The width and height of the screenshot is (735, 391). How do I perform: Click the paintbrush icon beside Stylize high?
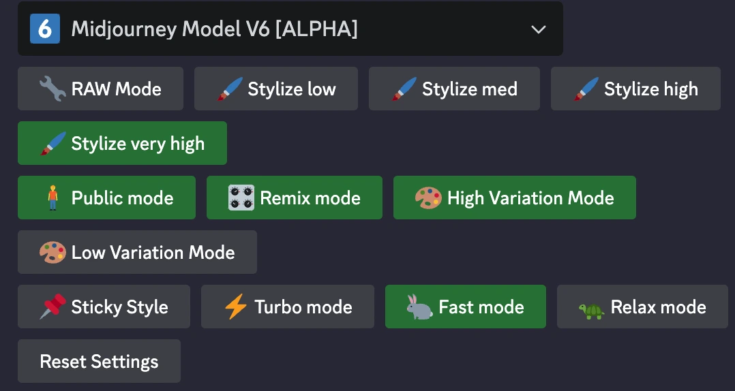(586, 89)
